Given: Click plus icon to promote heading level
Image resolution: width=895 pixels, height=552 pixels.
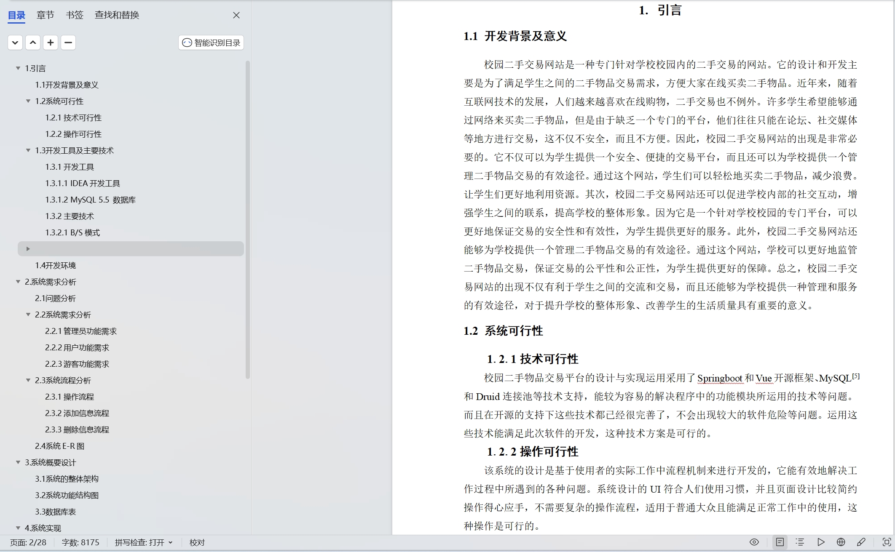Looking at the screenshot, I should (x=51, y=43).
